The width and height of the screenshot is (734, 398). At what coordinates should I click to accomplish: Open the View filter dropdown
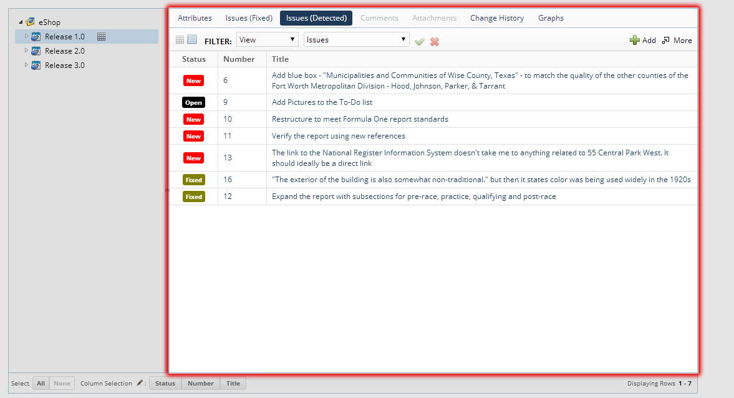(268, 39)
